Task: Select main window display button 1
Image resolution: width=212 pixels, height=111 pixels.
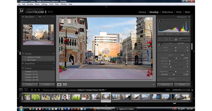Action: (21, 90)
